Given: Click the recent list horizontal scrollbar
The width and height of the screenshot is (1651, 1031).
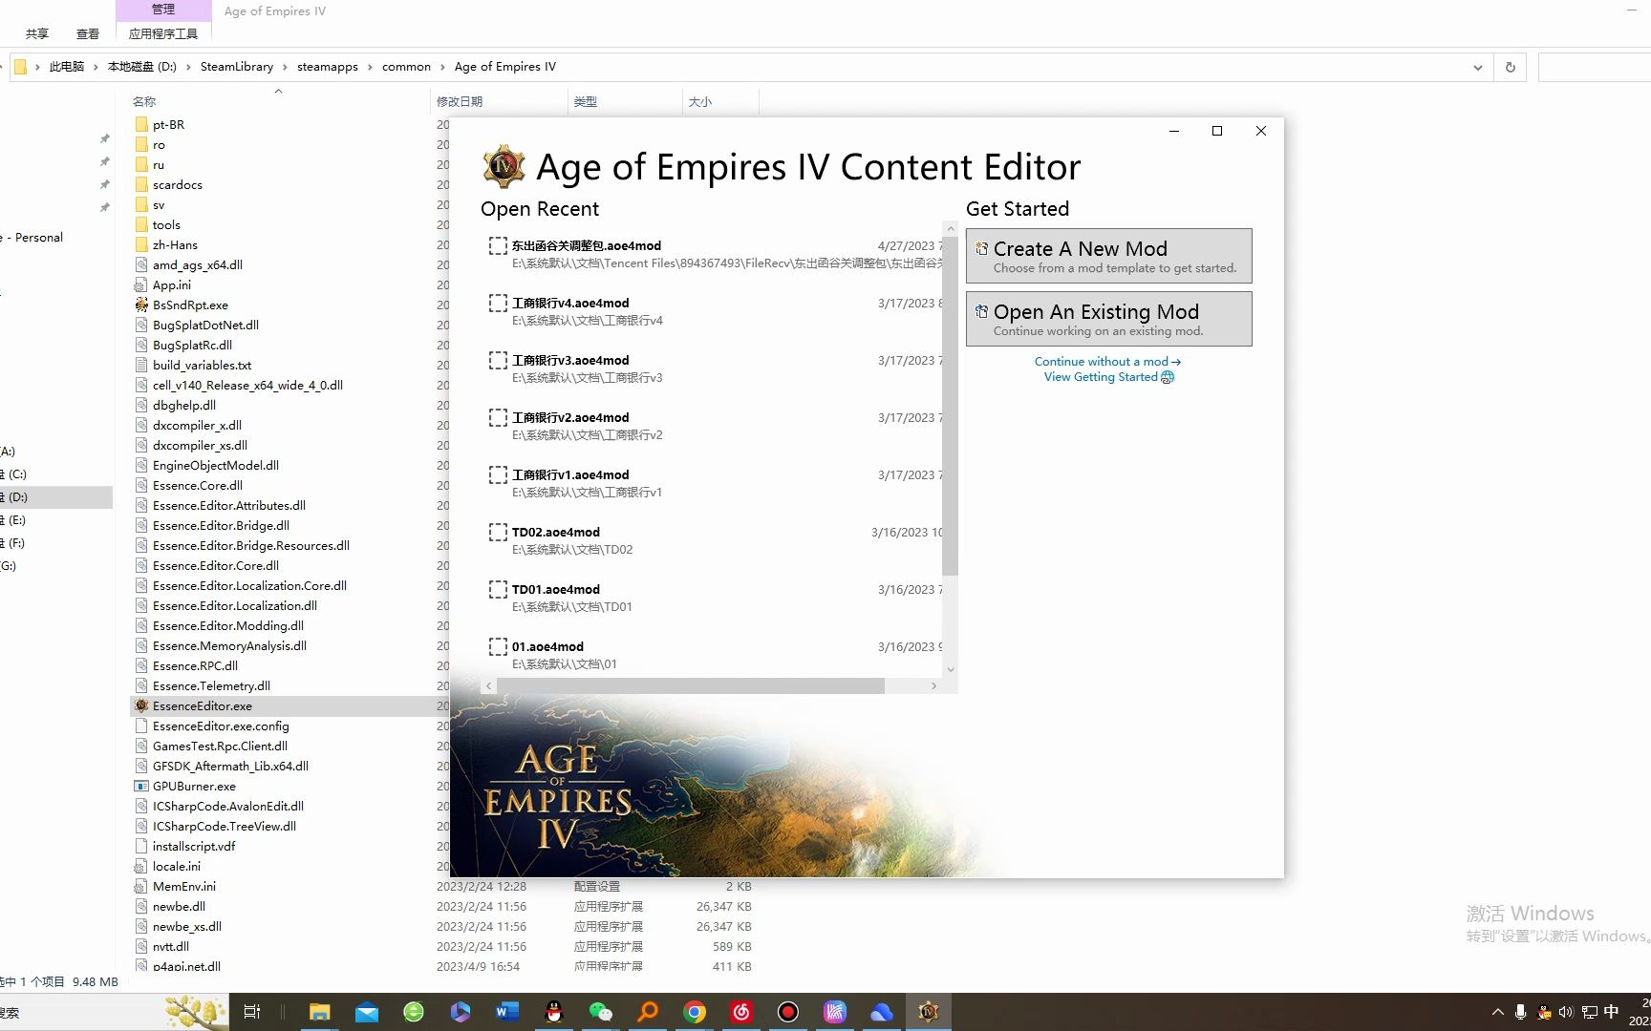Looking at the screenshot, I should (x=690, y=685).
